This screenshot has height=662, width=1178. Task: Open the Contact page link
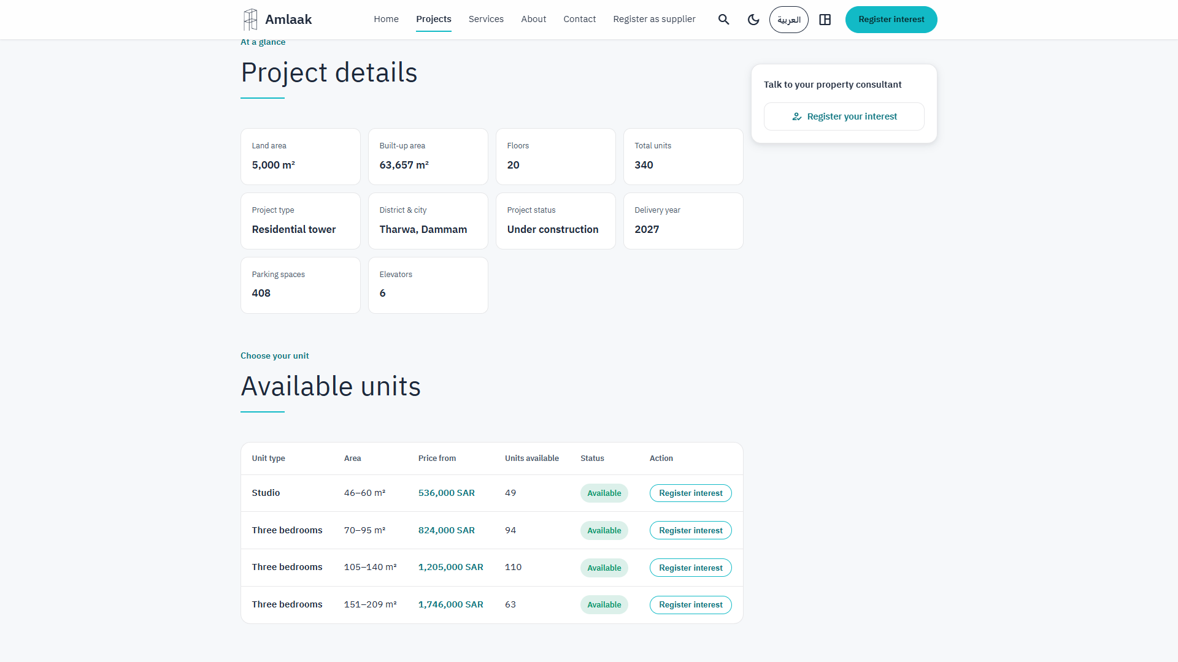click(x=579, y=19)
